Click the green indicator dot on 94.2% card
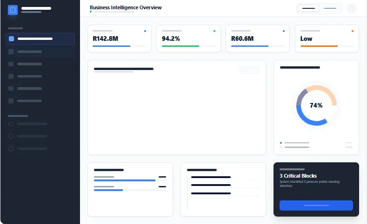The height and width of the screenshot is (224, 367). 214,31
